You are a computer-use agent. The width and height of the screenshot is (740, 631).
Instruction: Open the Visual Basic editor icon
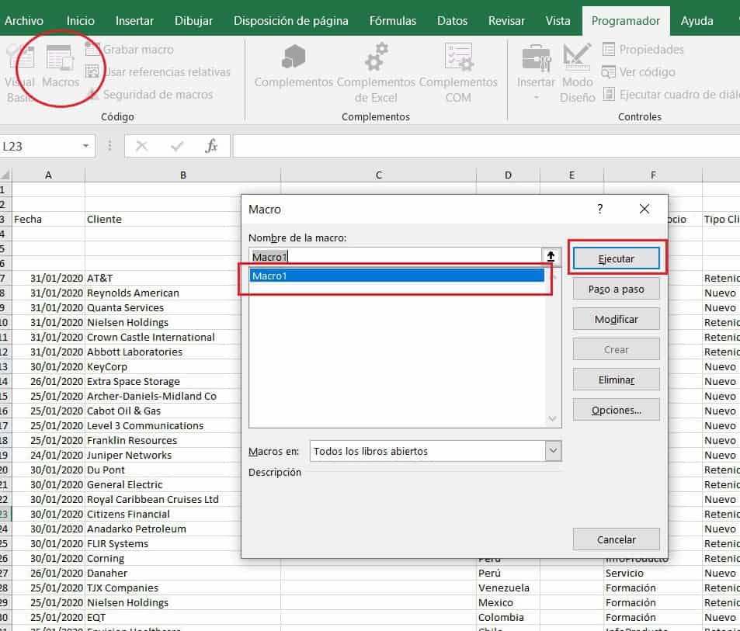tap(19, 73)
